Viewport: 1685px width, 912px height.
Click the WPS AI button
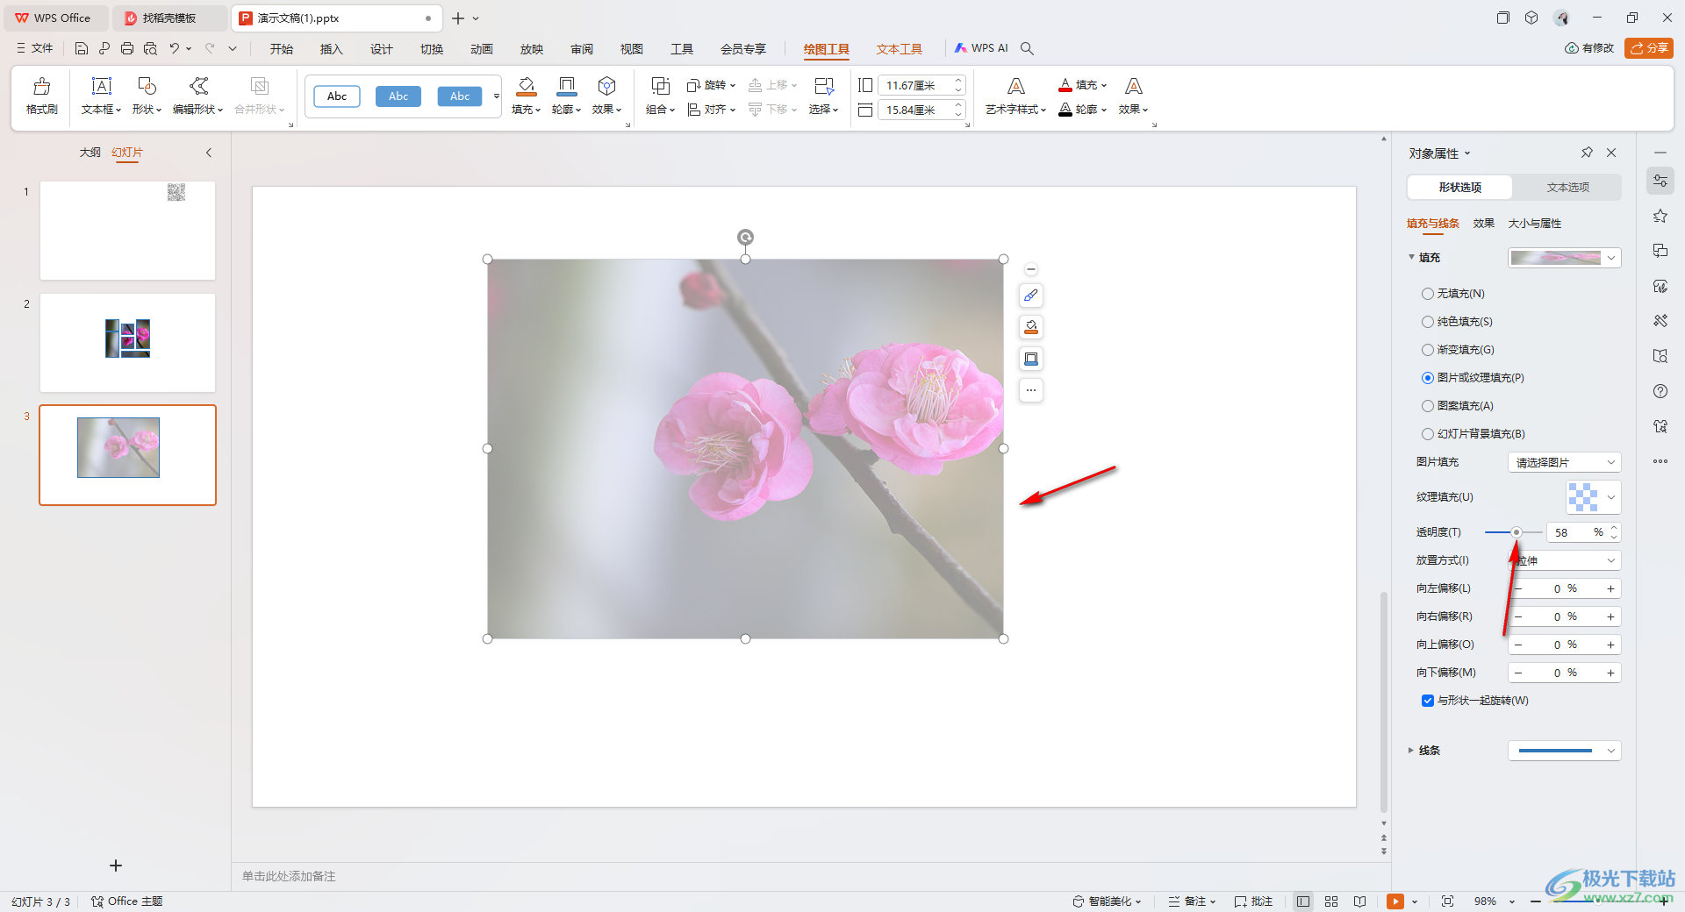[982, 48]
